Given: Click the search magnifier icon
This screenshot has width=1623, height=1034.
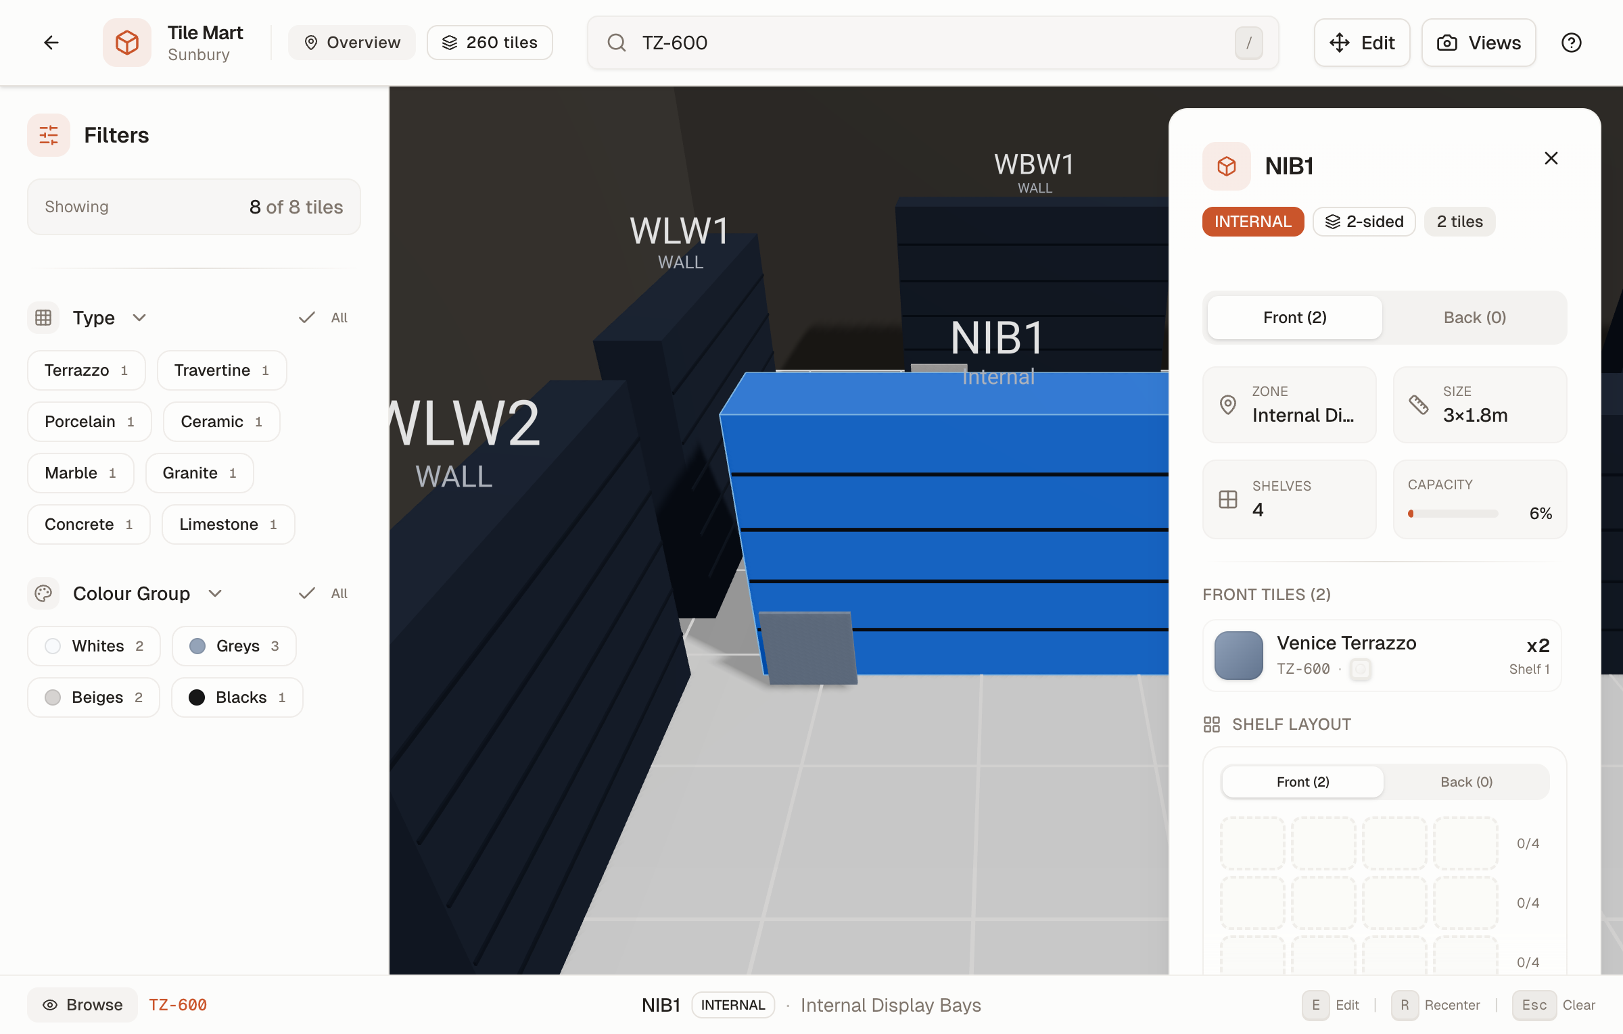Looking at the screenshot, I should click(x=616, y=43).
